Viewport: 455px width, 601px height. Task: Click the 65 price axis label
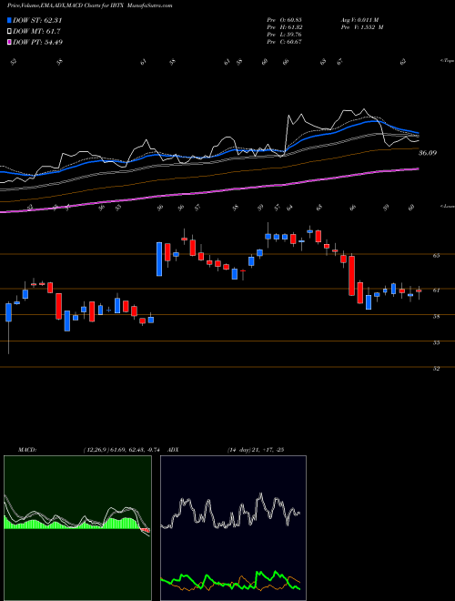[436, 255]
